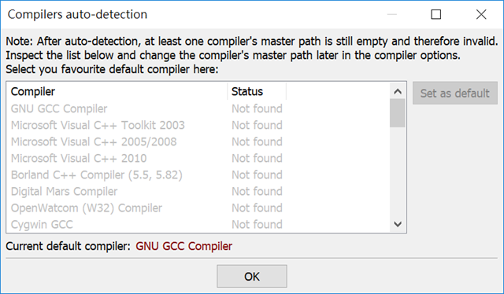Screen dimensions: 504x294
Task: Click the scrollbar track below thumb
Action: coord(398,171)
